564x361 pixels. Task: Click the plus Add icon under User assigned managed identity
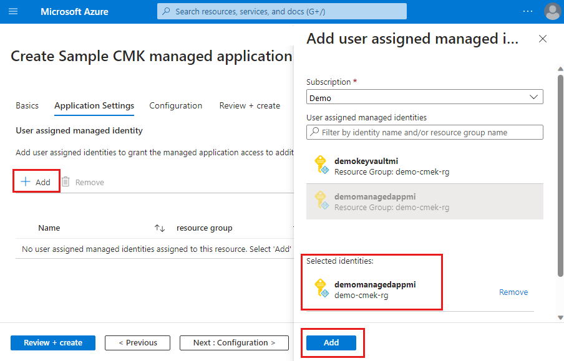25,181
